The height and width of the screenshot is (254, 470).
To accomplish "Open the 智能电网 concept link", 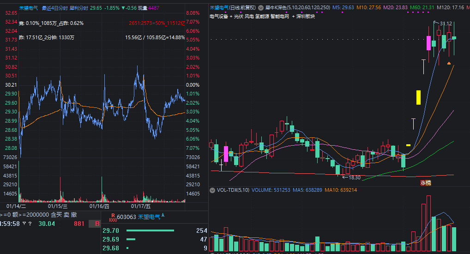I will point(279,16).
